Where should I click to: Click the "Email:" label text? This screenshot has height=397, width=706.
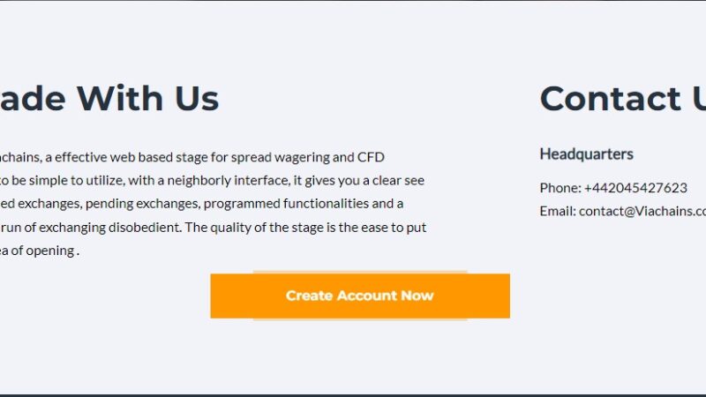click(x=558, y=211)
